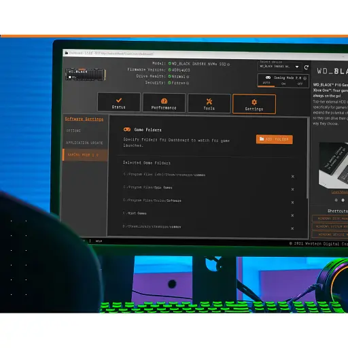Set Gaming Mode to AUTO
Screen dimensions: 348x348
[266, 83]
